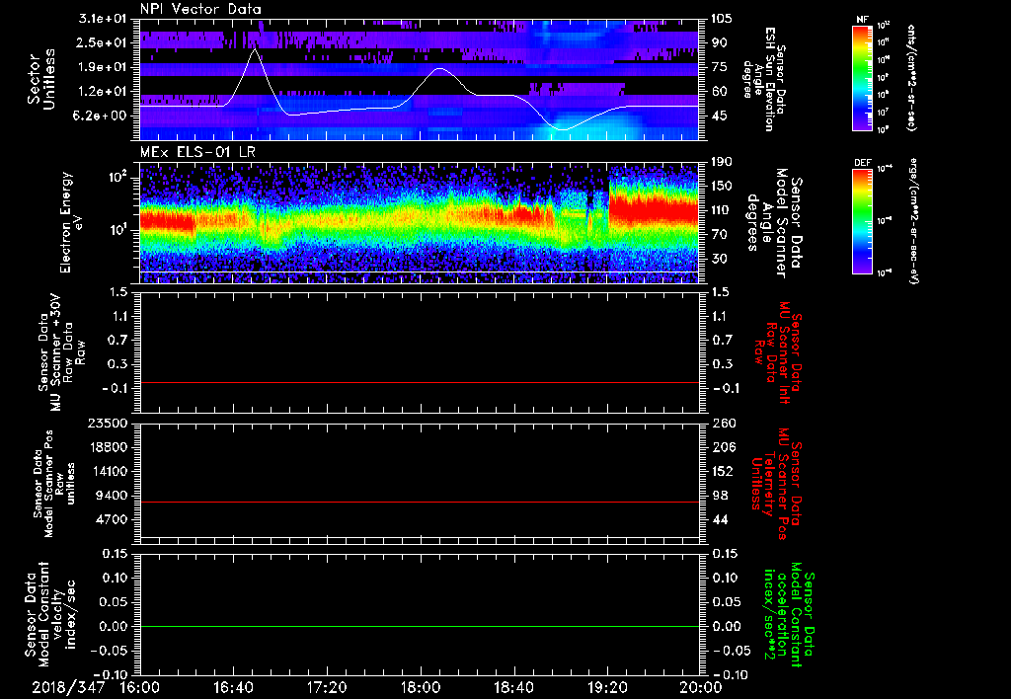Image resolution: width=1011 pixels, height=699 pixels.
Task: Click the '152' telemetry tick label
Action: pos(722,471)
